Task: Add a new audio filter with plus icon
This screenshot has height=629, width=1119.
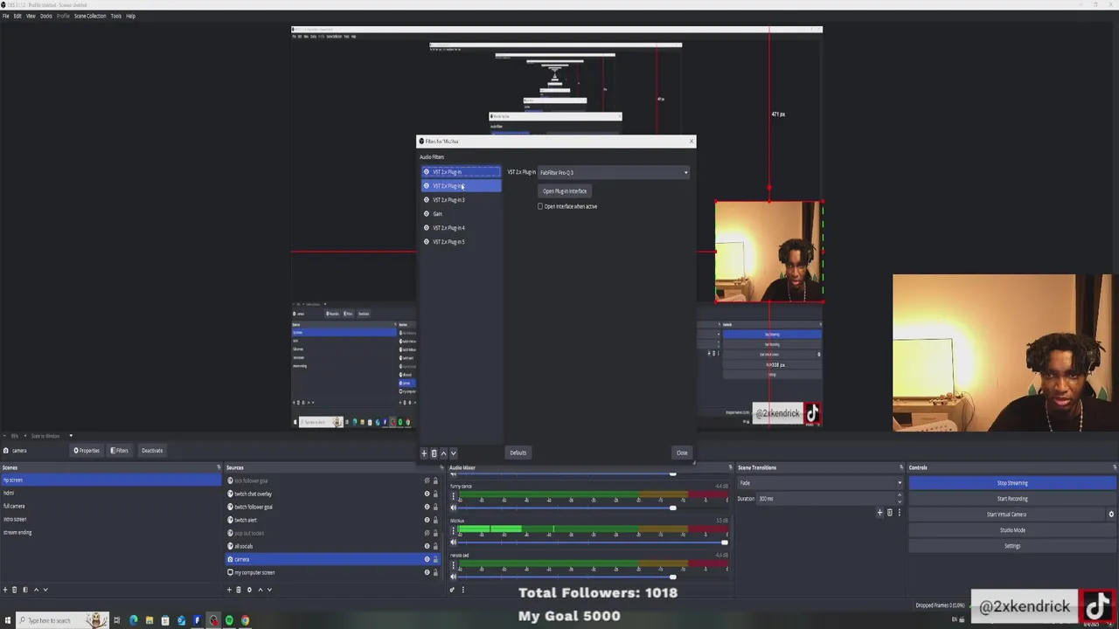Action: (x=424, y=453)
